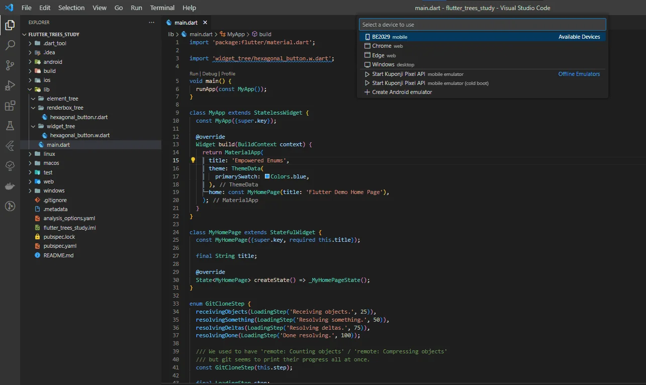646x385 pixels.
Task: Click the README.md info icon
Action: coord(37,255)
